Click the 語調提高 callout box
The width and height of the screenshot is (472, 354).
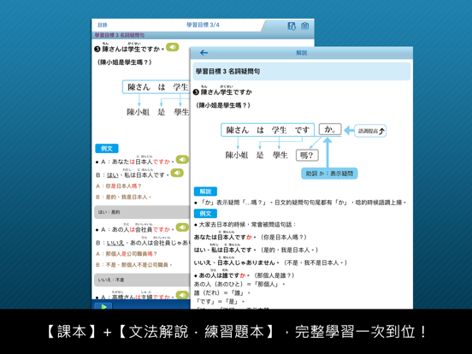pos(370,131)
